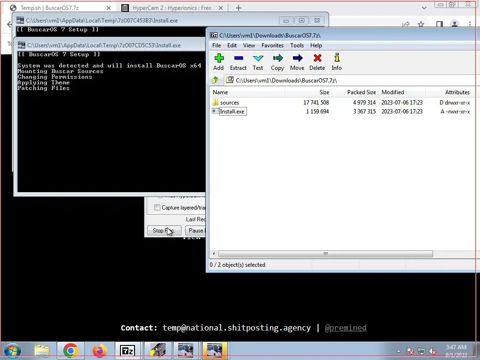
Task: Open Edit menu in 7-Zip
Action: (x=232, y=45)
